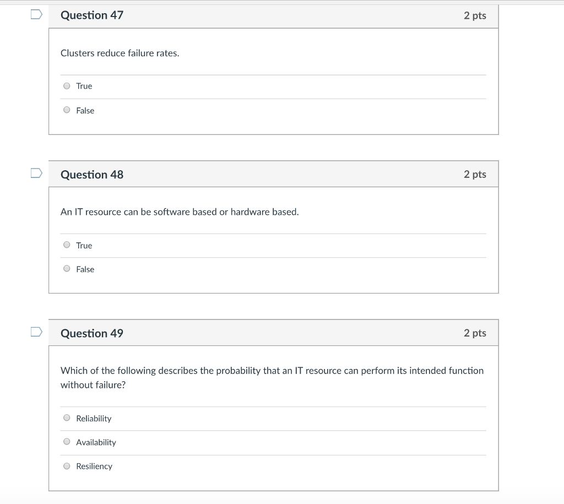Click the '2 pts' label on Question 49
Screen dimensions: 564x504
[x=475, y=333]
